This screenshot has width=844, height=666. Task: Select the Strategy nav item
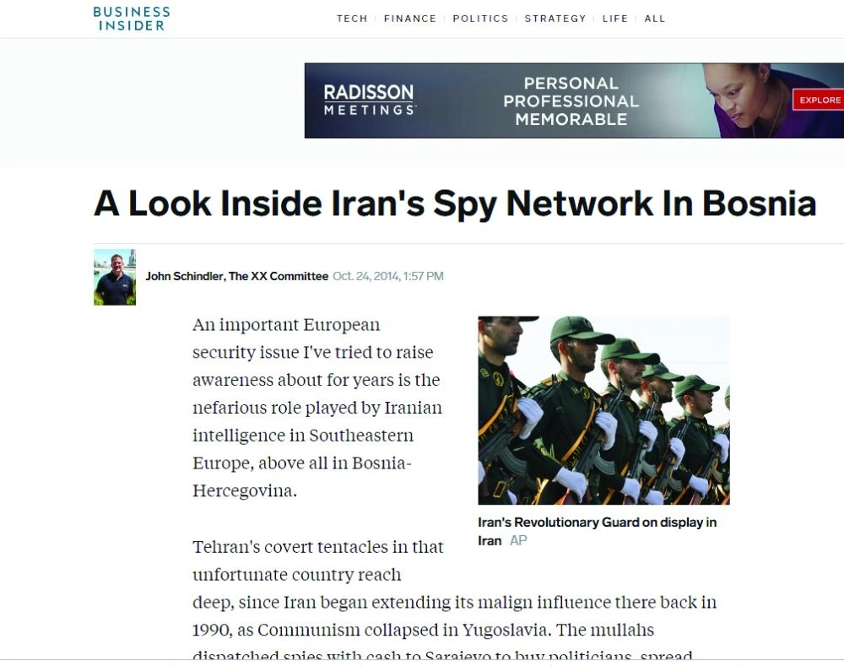[555, 19]
